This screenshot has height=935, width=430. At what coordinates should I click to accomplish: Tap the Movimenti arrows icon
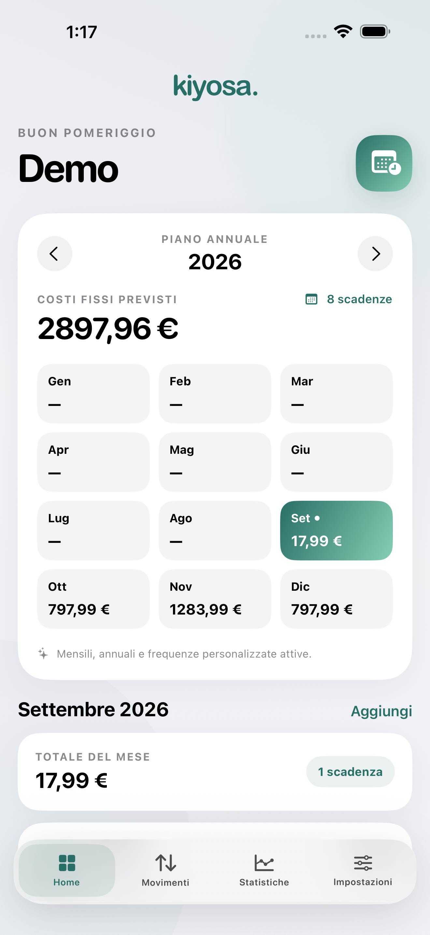coord(166,863)
